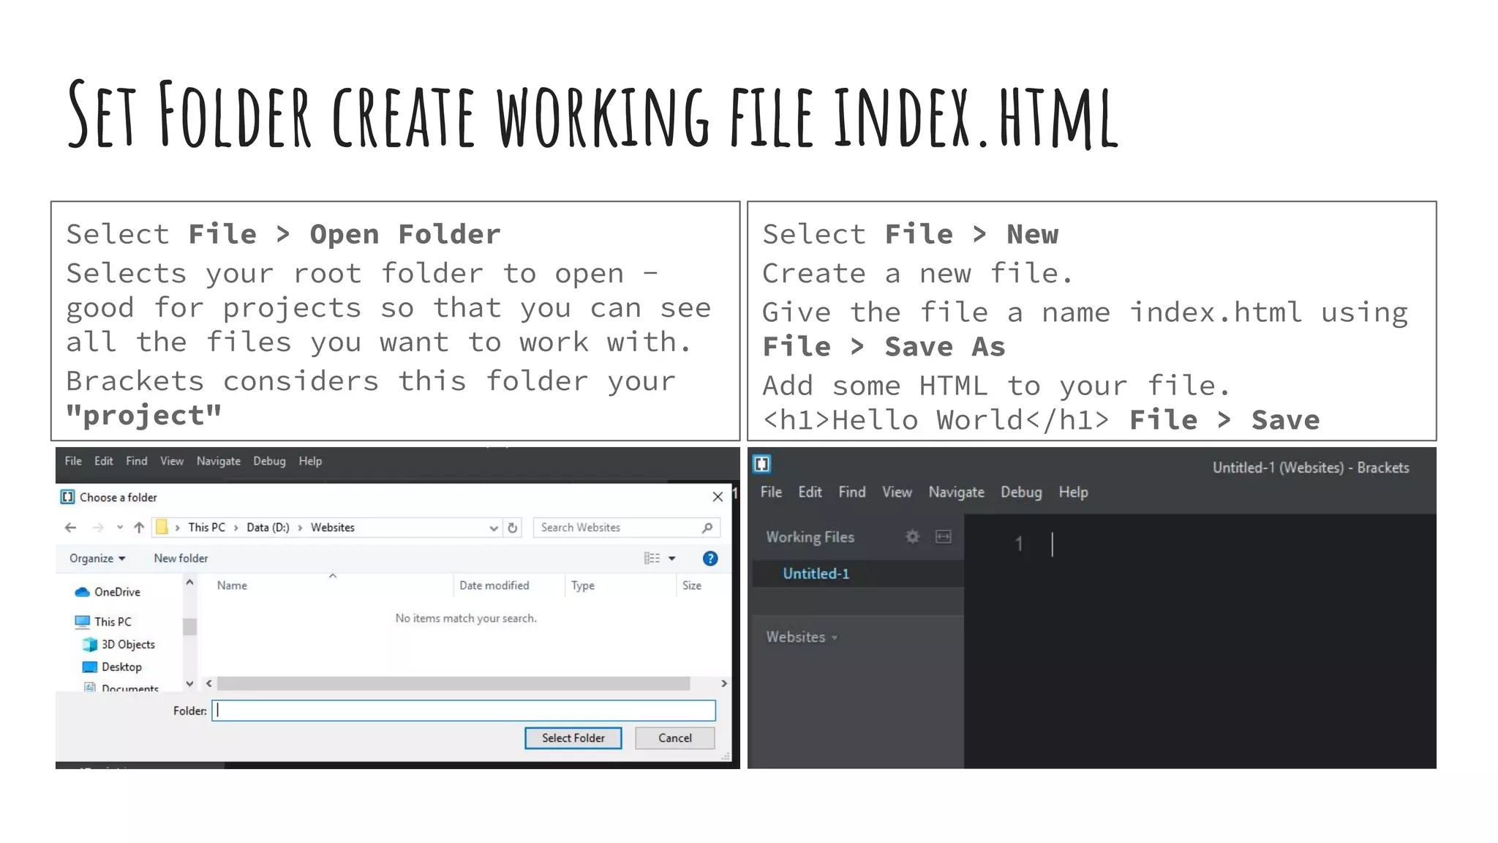1498x843 pixels.
Task: Open Debug menu in Untitled-1 Brackets window
Action: (x=1021, y=492)
